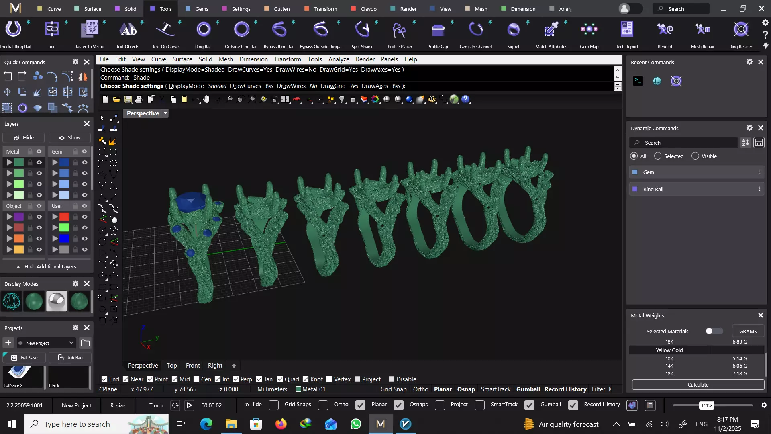Screen dimensions: 771x434
Task: Open the Mesh Repair tool
Action: click(703, 34)
